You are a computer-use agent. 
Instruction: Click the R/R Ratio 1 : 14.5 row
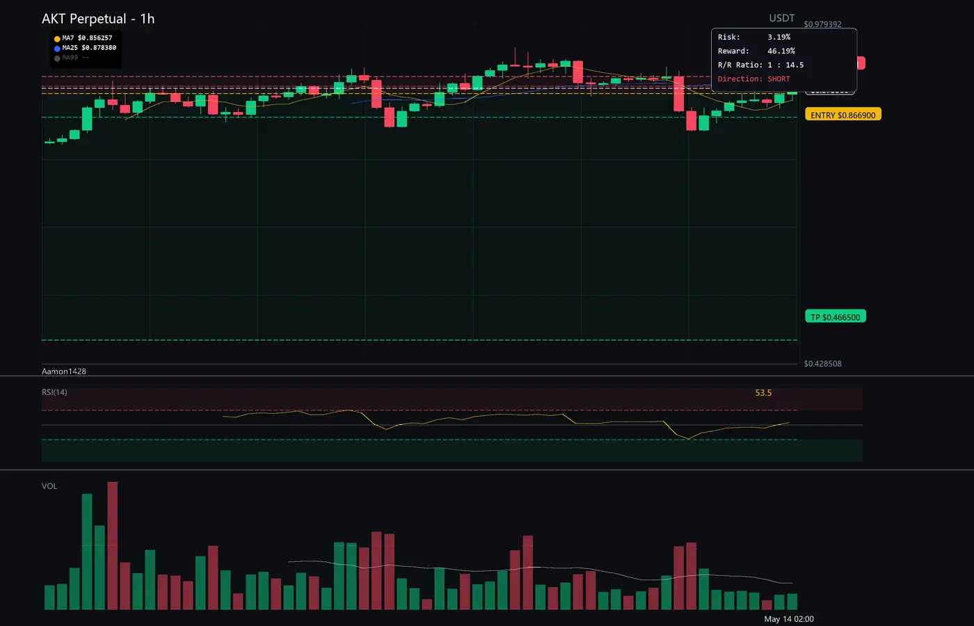[760, 65]
